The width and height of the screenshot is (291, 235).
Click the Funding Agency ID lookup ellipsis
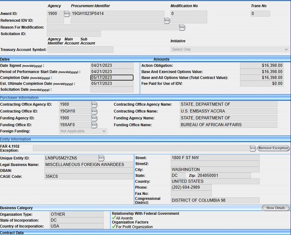(x=94, y=118)
